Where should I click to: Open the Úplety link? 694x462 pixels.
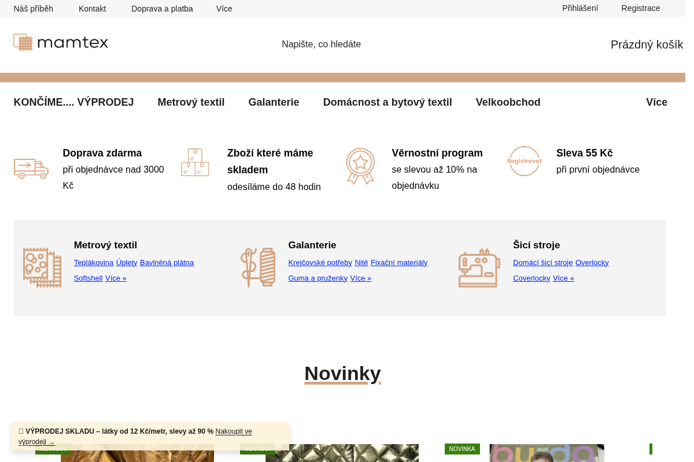[127, 263]
